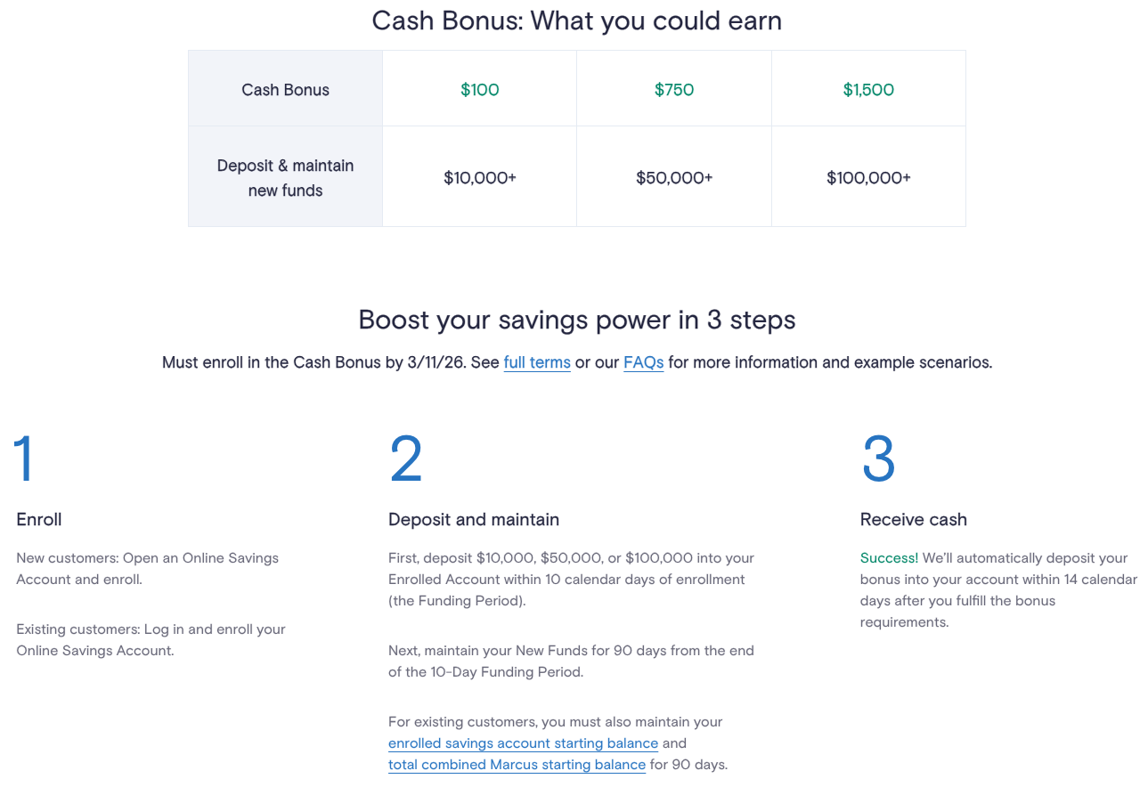Click the Cash Bonus row header
This screenshot has height=787, width=1148.
[x=285, y=89]
